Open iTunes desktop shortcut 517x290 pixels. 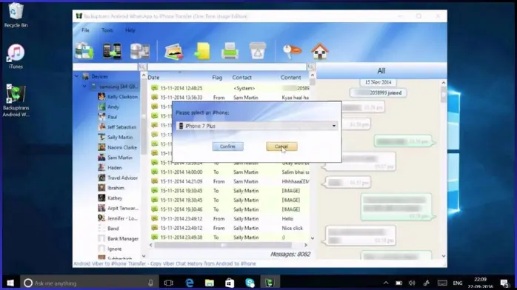point(16,56)
